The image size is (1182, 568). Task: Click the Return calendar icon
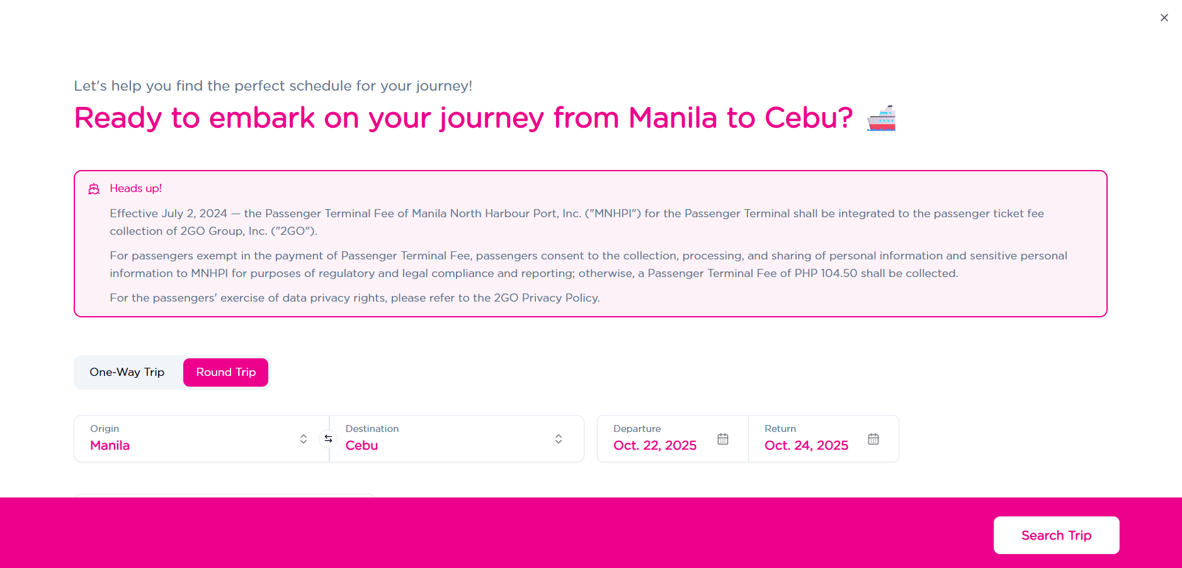coord(873,439)
